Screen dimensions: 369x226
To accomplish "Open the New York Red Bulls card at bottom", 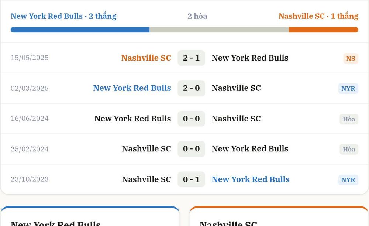I will click(x=90, y=216).
